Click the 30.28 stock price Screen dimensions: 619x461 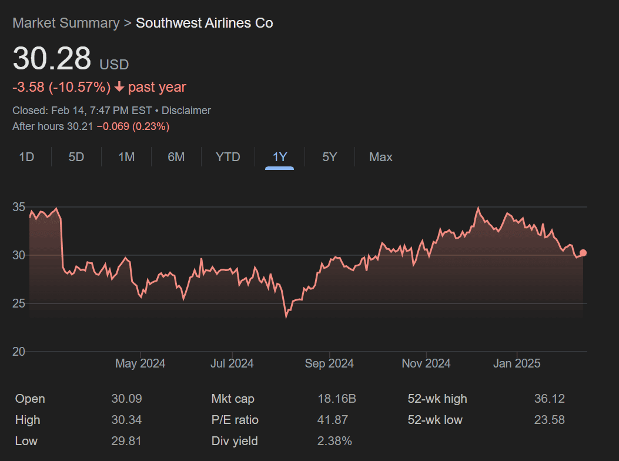tap(52, 59)
